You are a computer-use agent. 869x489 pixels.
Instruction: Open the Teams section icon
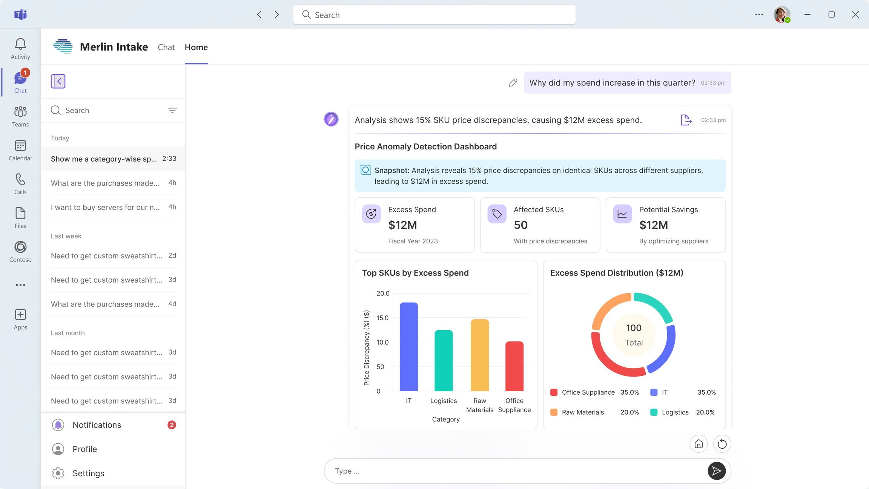[20, 116]
